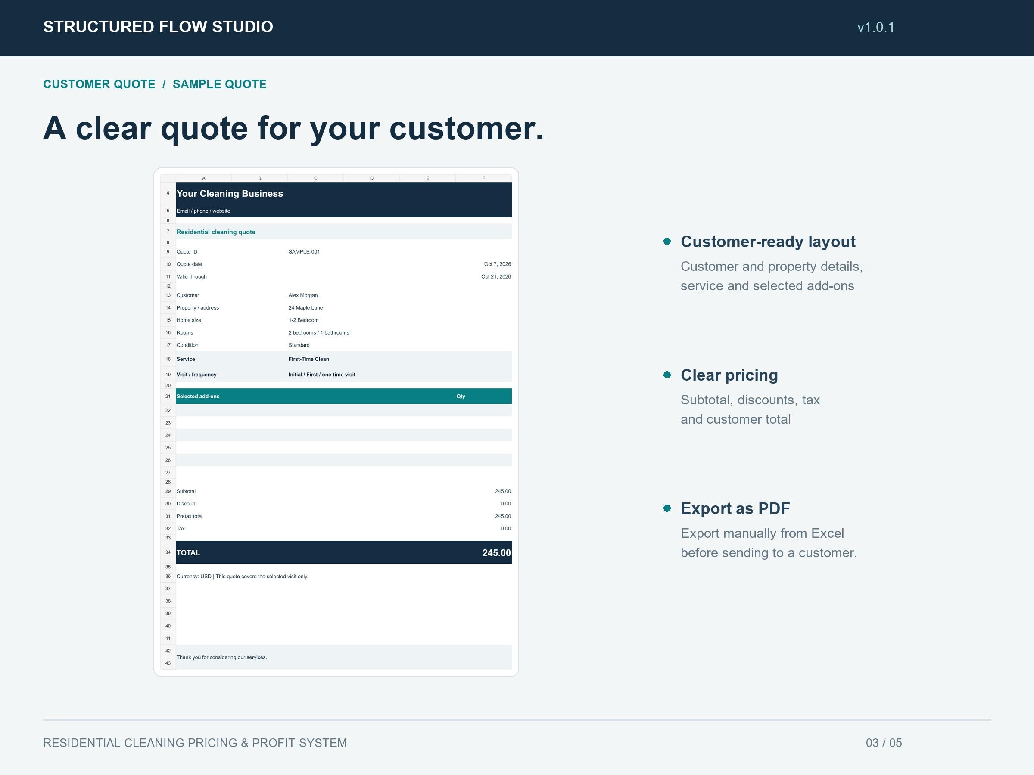Click the SAMPLE-001 quote ID value

coord(304,252)
